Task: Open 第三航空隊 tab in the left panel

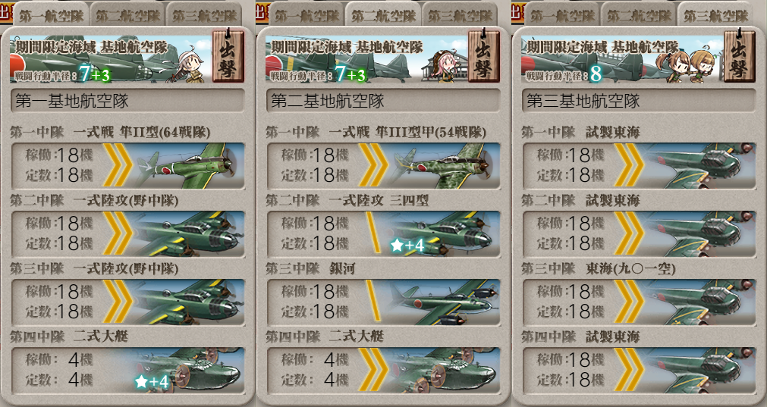Action: (x=204, y=14)
